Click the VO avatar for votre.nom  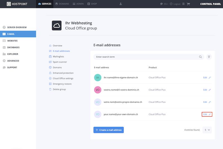[98, 102]
